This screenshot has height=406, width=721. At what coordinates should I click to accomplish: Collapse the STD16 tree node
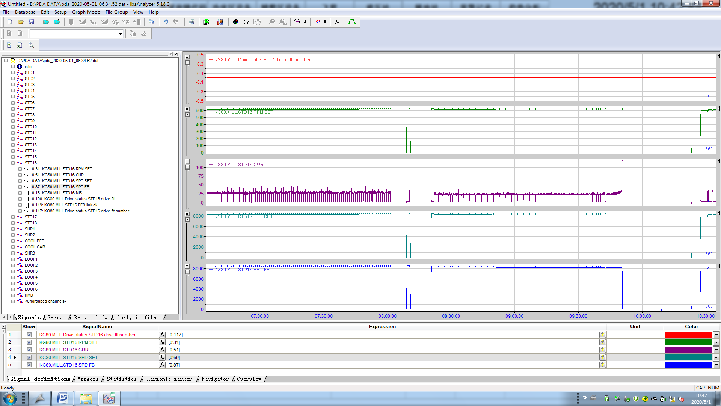(x=13, y=163)
